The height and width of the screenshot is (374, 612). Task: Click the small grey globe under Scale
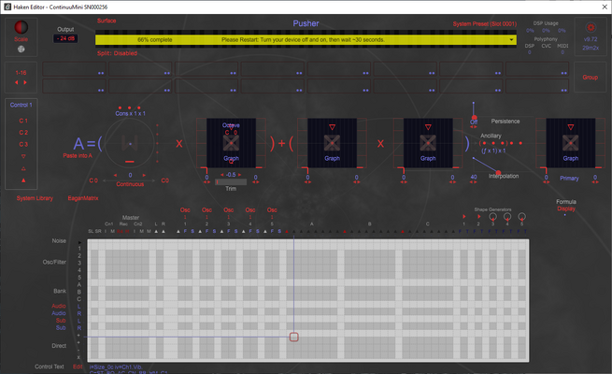click(21, 49)
